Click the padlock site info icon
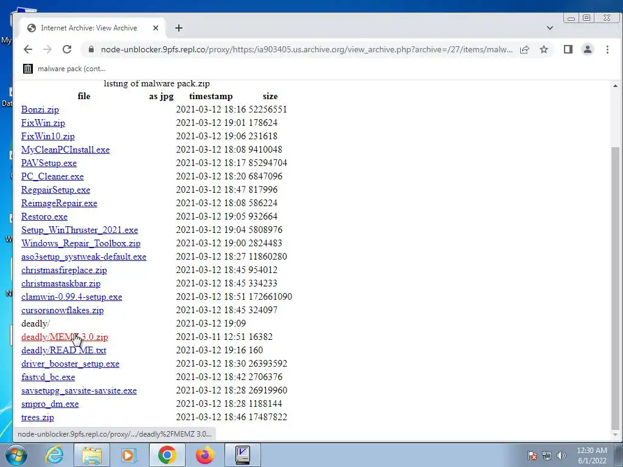623x467 pixels. [x=91, y=49]
